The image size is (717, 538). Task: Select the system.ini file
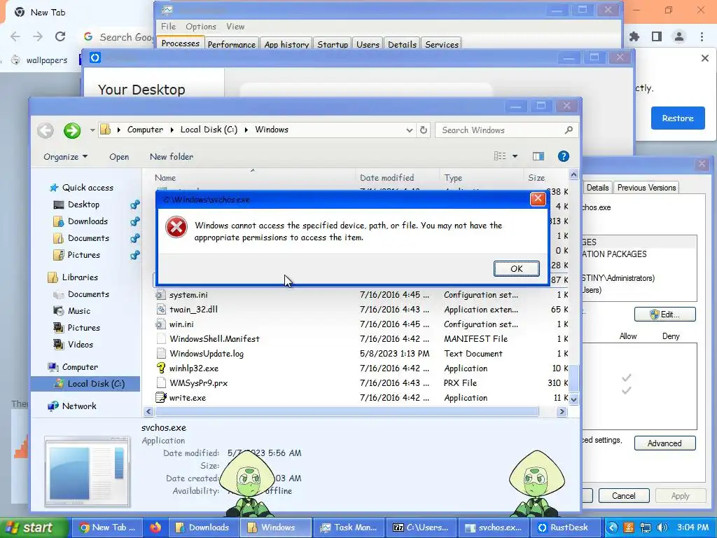[x=188, y=295]
